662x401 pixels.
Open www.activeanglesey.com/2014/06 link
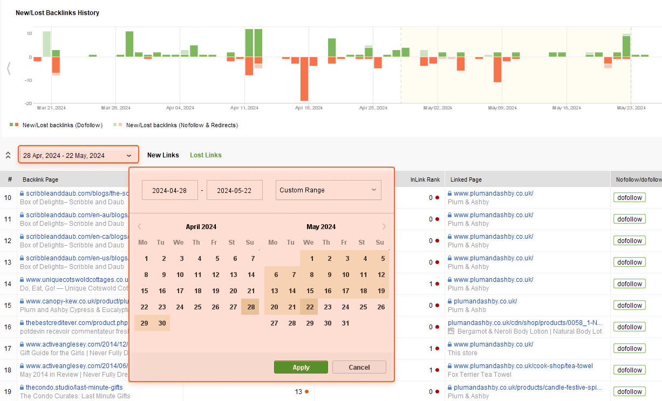tap(77, 366)
